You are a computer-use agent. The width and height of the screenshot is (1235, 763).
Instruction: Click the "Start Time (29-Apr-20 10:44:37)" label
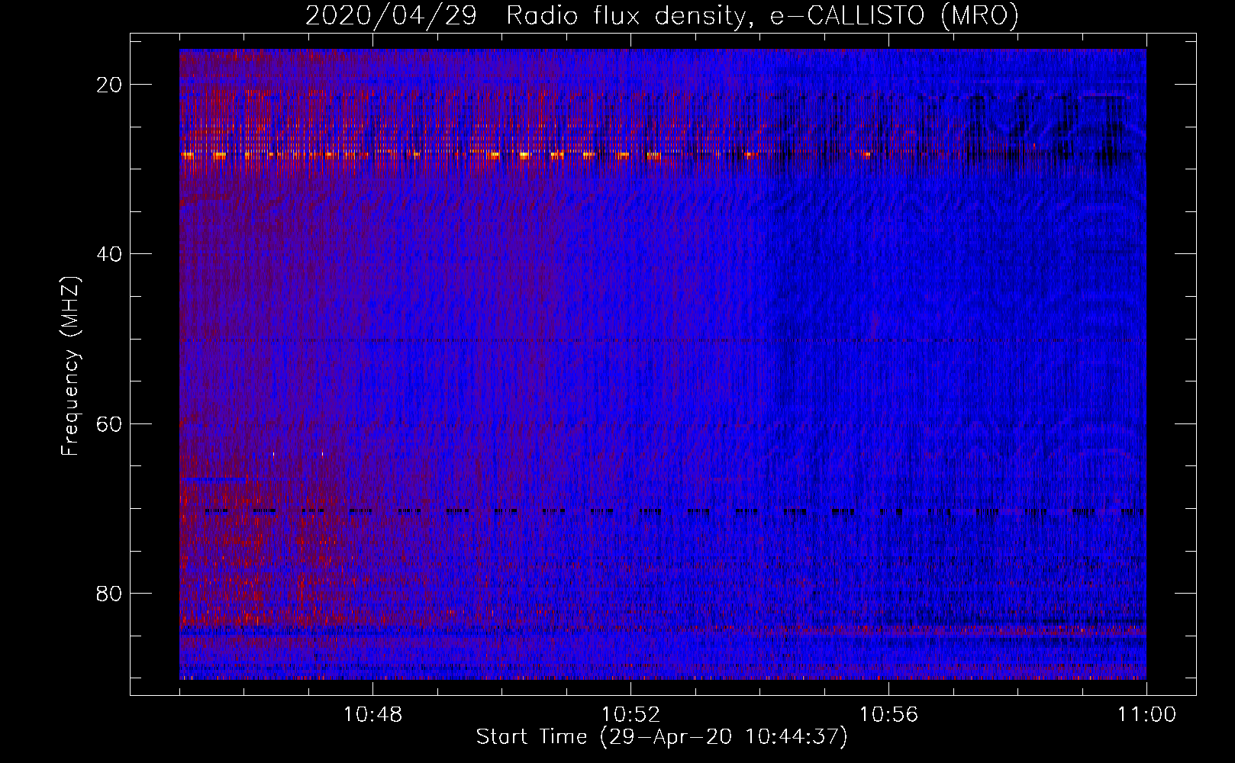coord(662,737)
